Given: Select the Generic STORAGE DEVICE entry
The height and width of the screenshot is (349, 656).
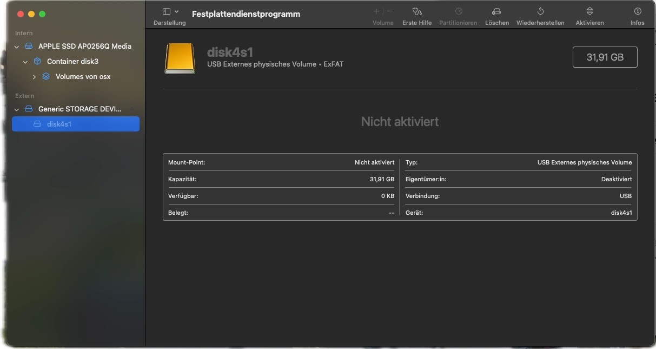Looking at the screenshot, I should [79, 109].
